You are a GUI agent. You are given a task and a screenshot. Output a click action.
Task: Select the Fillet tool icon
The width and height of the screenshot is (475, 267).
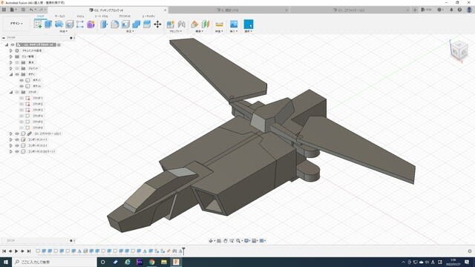[115, 24]
